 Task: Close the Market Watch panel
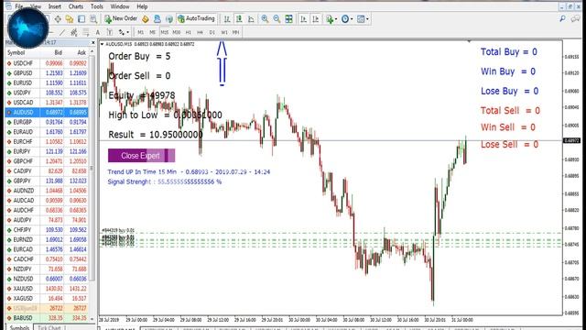click(x=93, y=43)
